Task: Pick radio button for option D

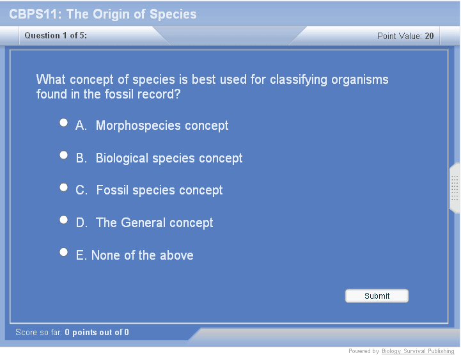Action: (x=63, y=219)
